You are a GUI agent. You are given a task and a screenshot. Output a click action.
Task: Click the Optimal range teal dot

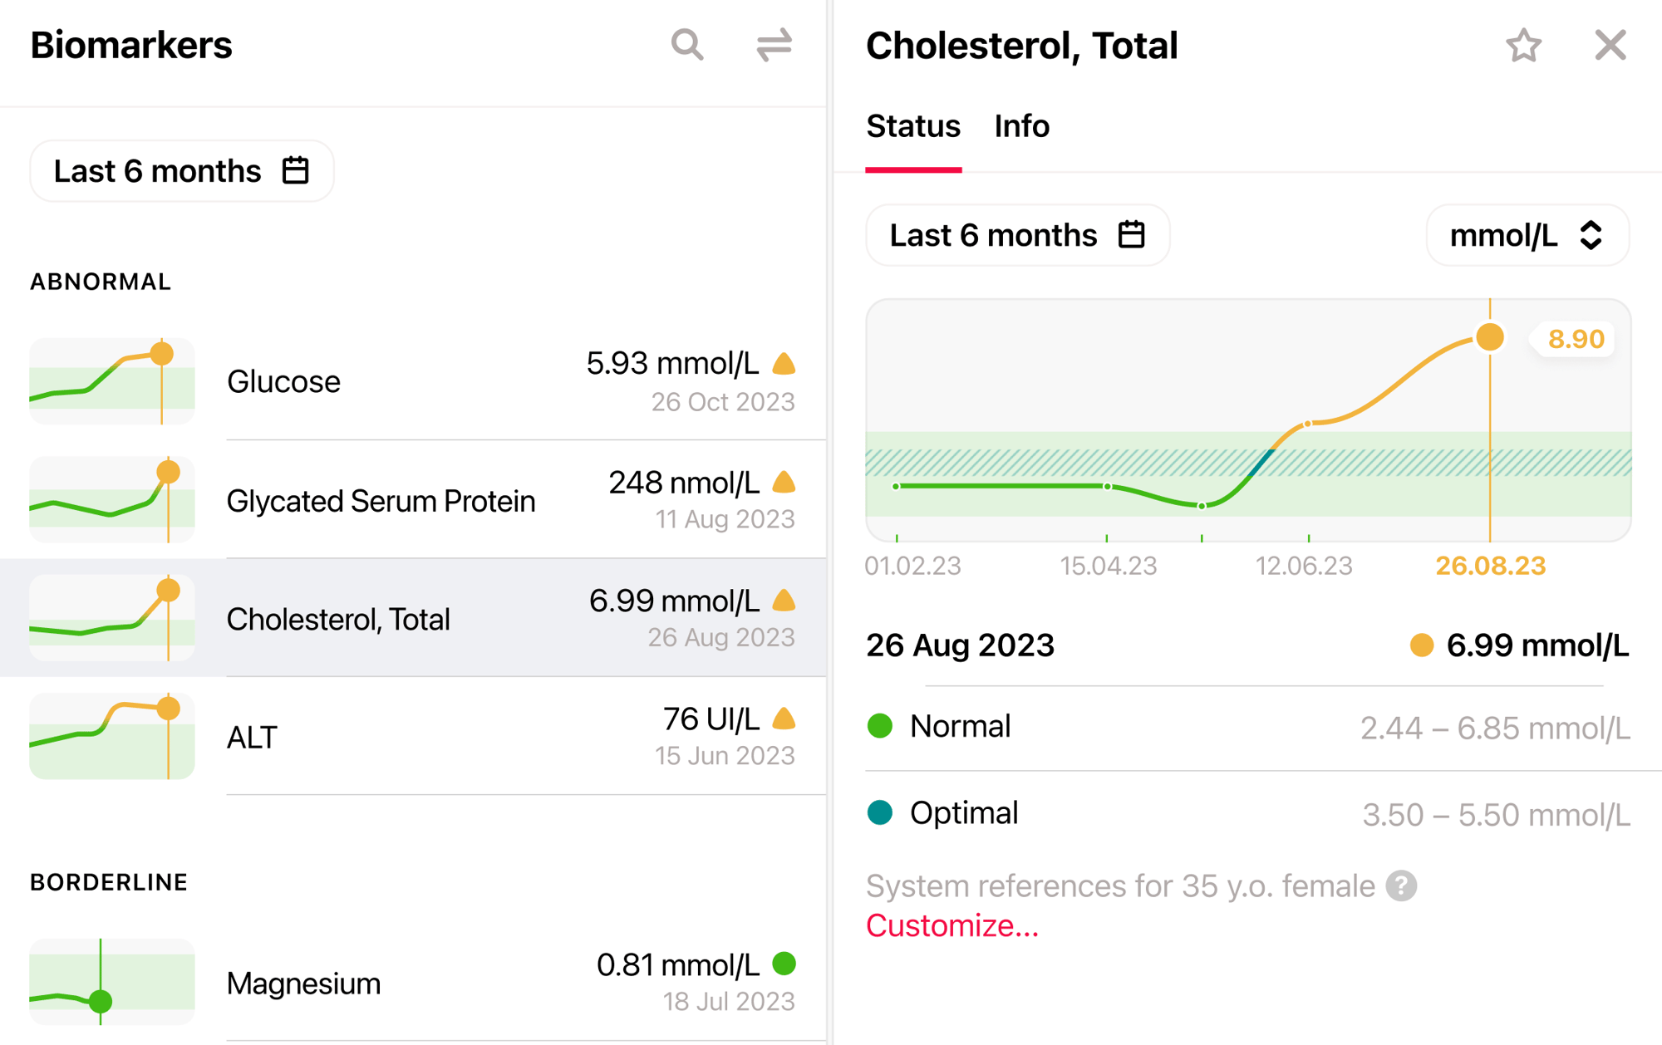pos(879,812)
